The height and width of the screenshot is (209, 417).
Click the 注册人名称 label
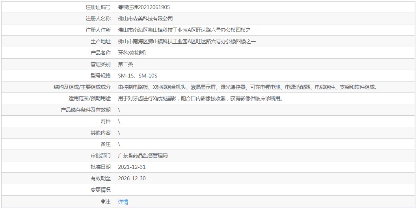click(x=98, y=18)
